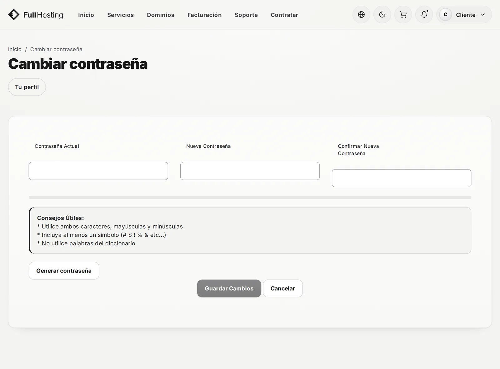
Task: Click the Consejos Útiles heading
Action: pyautogui.click(x=61, y=218)
